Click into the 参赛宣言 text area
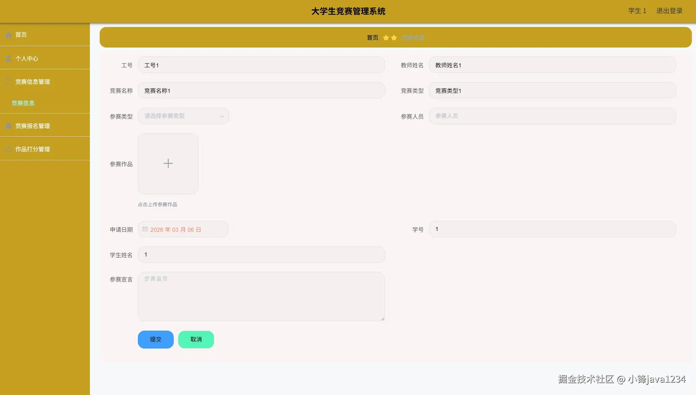Viewport: 696px width, 395px height. [x=261, y=297]
